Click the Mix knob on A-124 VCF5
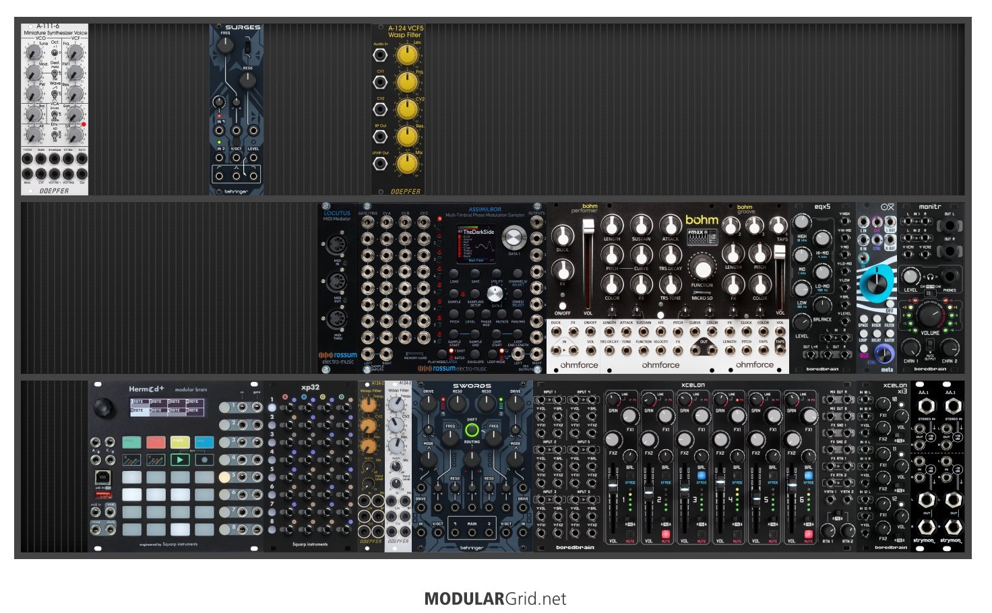Image resolution: width=992 pixels, height=613 pixels. click(x=406, y=163)
